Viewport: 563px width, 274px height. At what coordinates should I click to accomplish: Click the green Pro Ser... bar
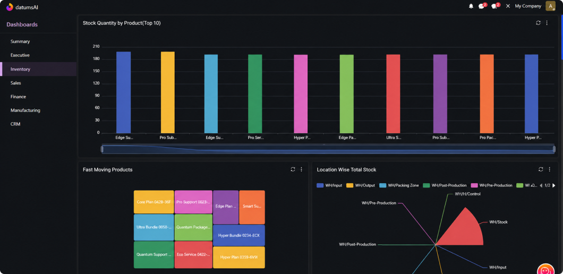click(x=255, y=94)
